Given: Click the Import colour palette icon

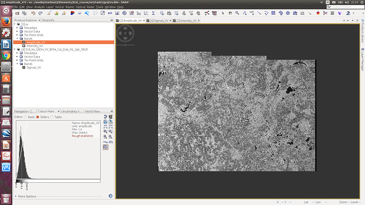Looking at the screenshot, I should pyautogui.click(x=105, y=122).
